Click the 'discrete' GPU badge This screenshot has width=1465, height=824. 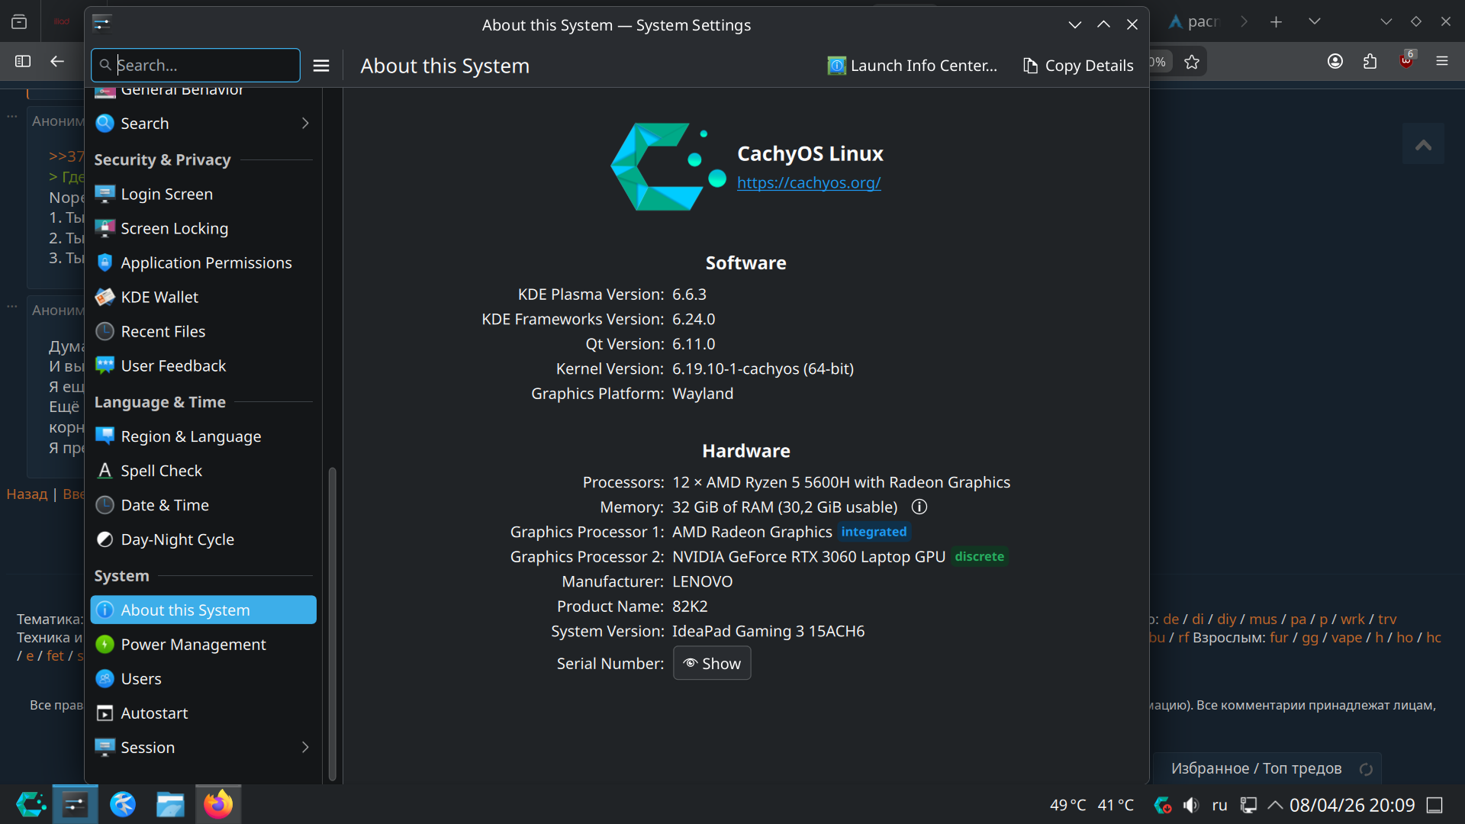pos(980,557)
